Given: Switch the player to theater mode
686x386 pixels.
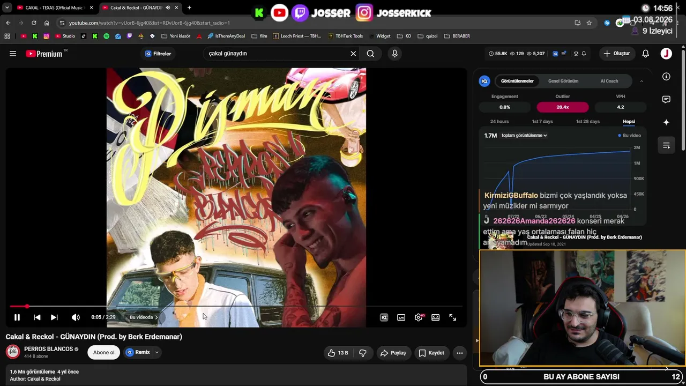Looking at the screenshot, I should click(436, 317).
